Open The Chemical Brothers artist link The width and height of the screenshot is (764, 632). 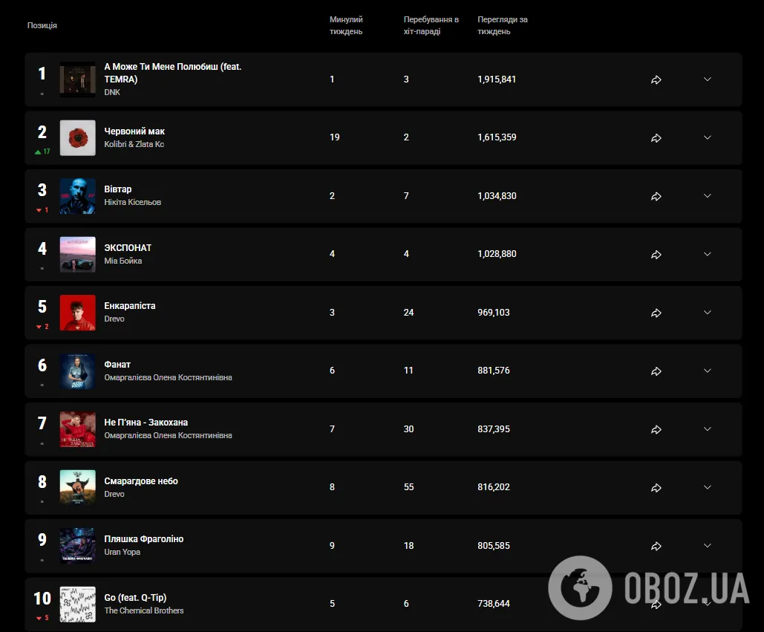[x=144, y=610]
